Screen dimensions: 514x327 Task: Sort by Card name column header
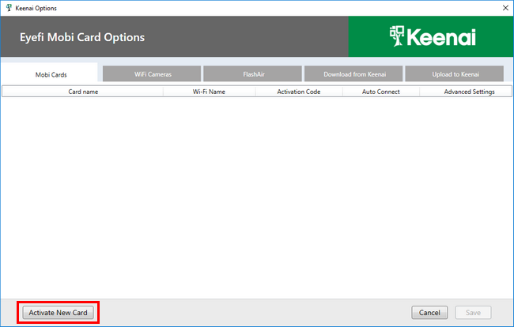click(82, 92)
